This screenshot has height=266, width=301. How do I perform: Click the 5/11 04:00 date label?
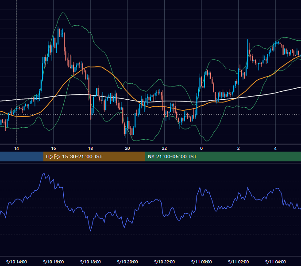tap(275, 262)
